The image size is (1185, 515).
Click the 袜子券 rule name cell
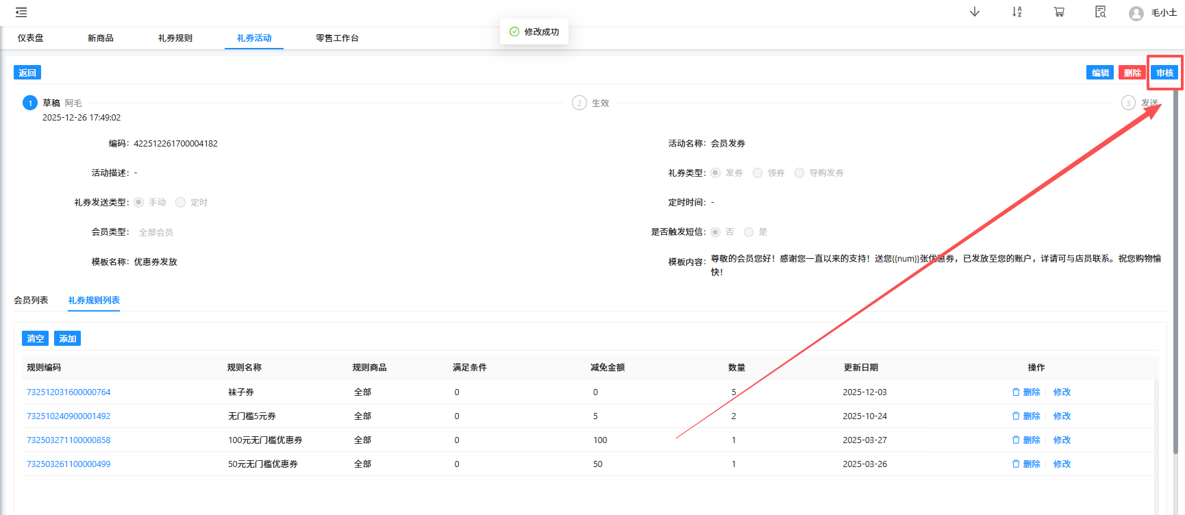click(x=241, y=392)
